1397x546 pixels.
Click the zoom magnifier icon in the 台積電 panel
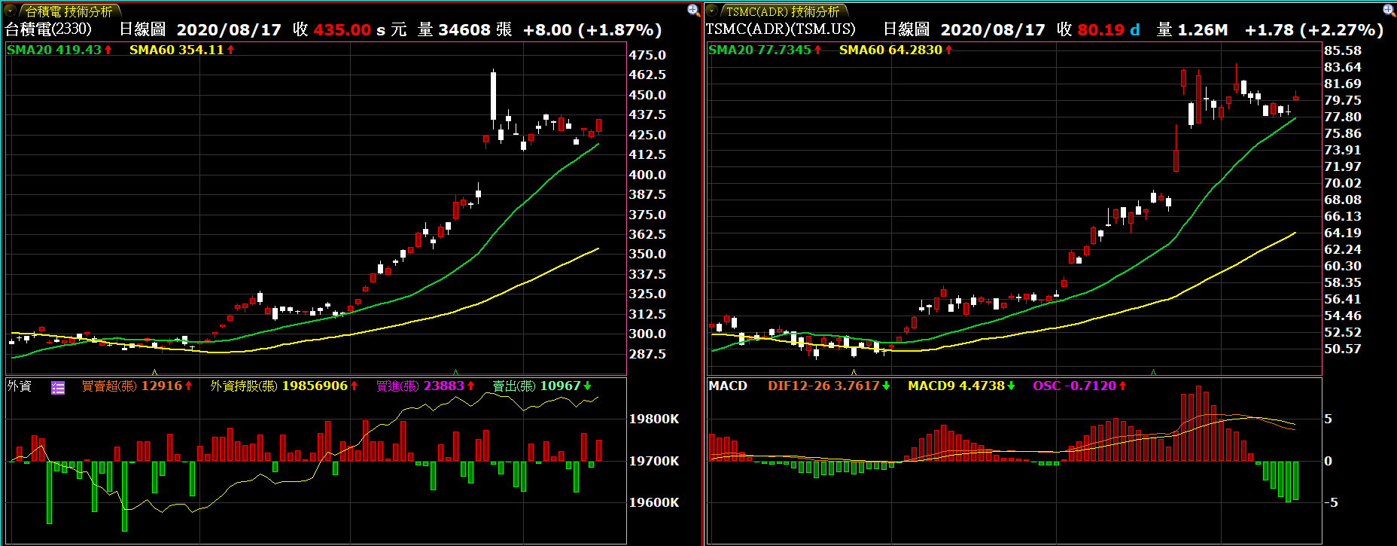(x=694, y=10)
